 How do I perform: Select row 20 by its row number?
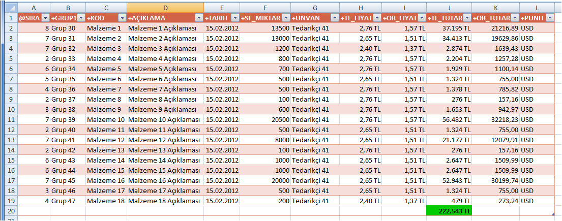pos(9,210)
